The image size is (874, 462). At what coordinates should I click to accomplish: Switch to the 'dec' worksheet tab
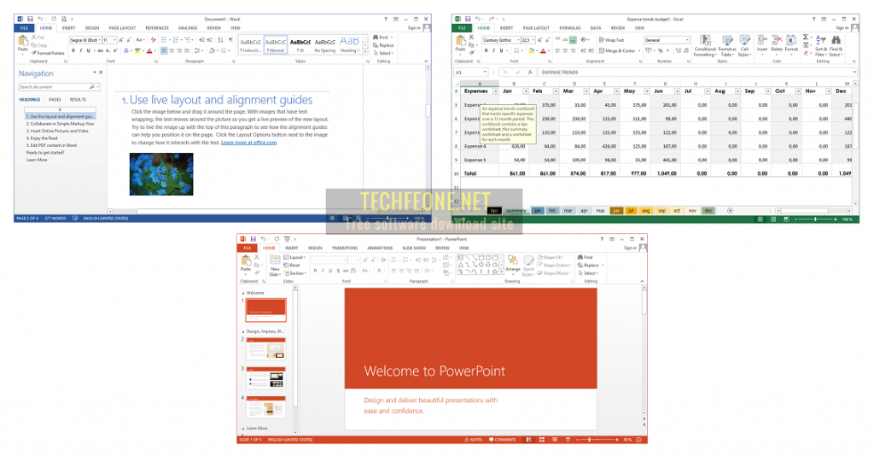pyautogui.click(x=708, y=211)
